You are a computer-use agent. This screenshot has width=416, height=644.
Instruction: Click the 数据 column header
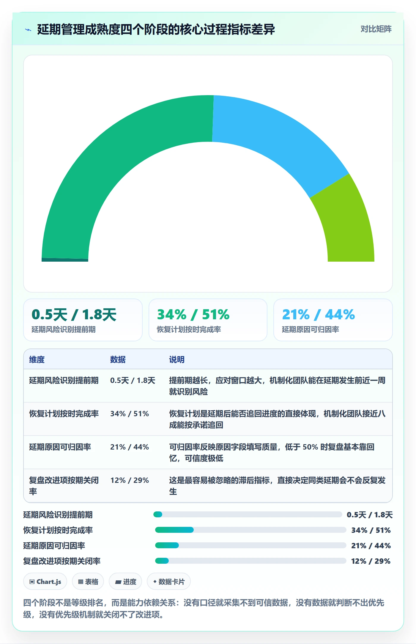click(118, 359)
